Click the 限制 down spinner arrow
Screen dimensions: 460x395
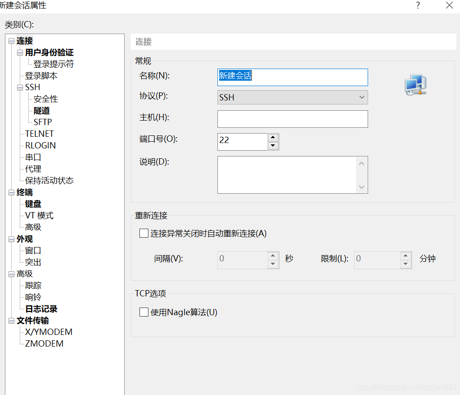(x=405, y=264)
